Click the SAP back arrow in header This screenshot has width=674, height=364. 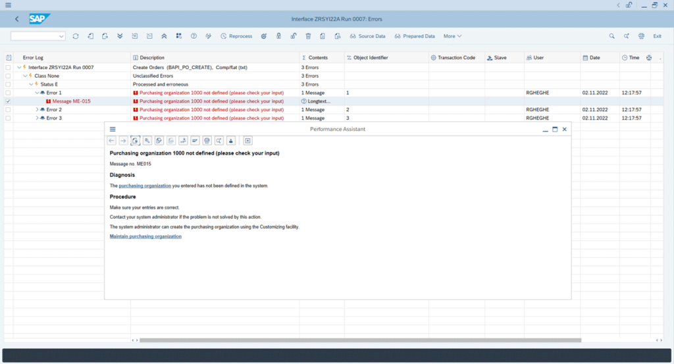[16, 19]
